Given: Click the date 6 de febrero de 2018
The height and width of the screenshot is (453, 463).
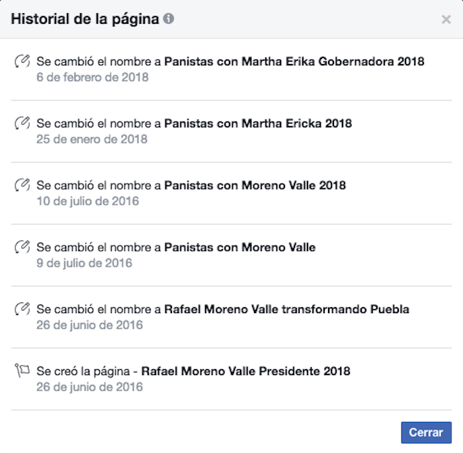Looking at the screenshot, I should tap(93, 77).
